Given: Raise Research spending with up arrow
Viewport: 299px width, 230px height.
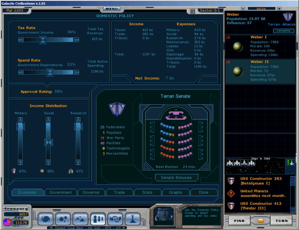Looking at the screenshot, I should [x=78, y=120].
